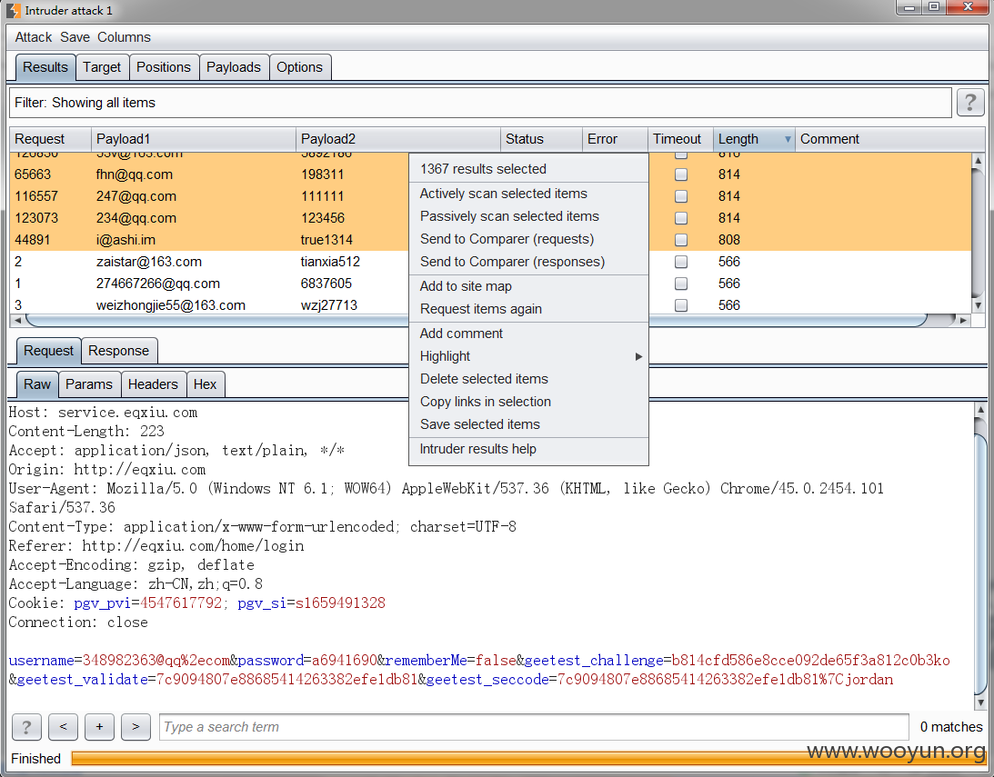This screenshot has width=994, height=777.
Task: Sort by the Timeout column header
Action: [681, 139]
